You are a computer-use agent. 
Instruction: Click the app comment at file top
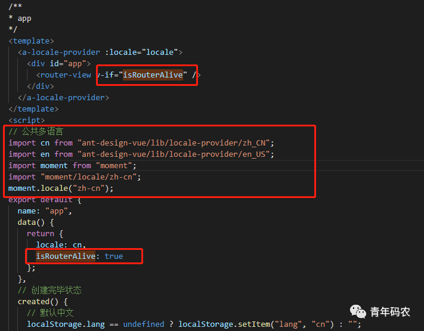20,18
